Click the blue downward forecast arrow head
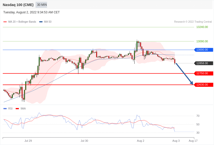This screenshot has height=145, width=214. tap(192, 83)
